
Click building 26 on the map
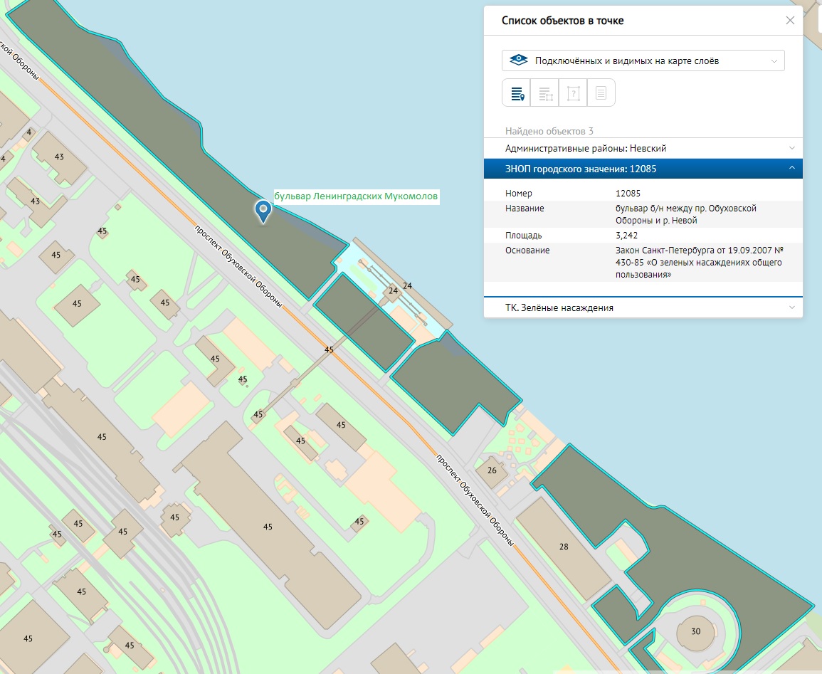click(492, 470)
